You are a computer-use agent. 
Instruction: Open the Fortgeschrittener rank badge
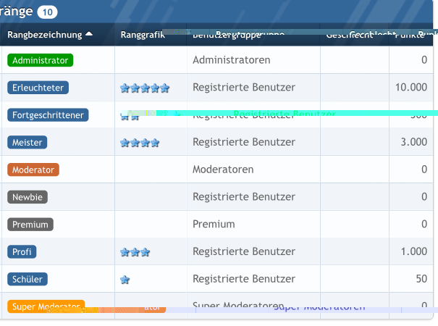coord(48,115)
